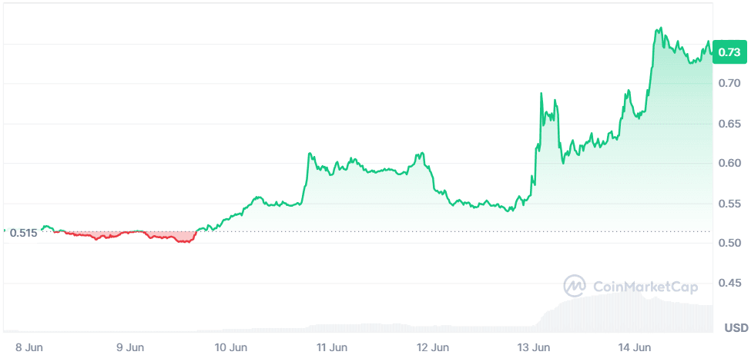
Task: Click the 0.60 price axis label
Action: (729, 163)
